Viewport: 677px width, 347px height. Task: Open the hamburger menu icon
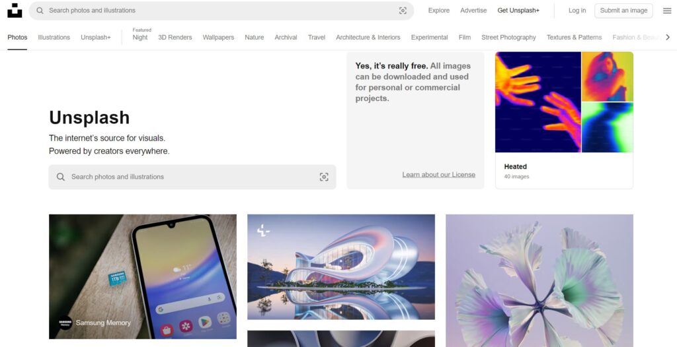click(667, 11)
